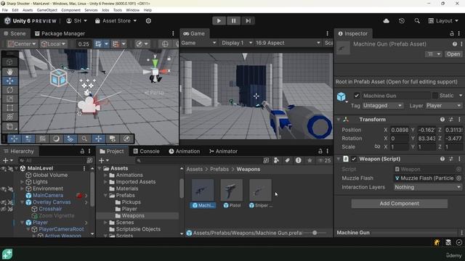Click the scene orientation gizmo Y axis
The width and height of the screenshot is (465, 261).
pos(155,62)
